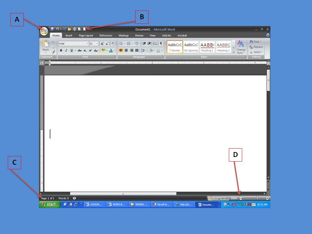Screen dimensions: 312x234
Task: Expand the Change Styles menu
Action: click(x=241, y=47)
